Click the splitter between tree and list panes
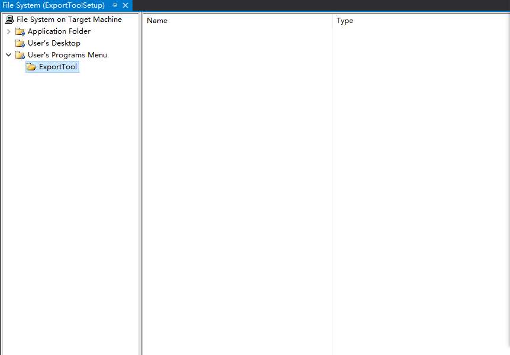This screenshot has height=355, width=510. tap(141, 177)
